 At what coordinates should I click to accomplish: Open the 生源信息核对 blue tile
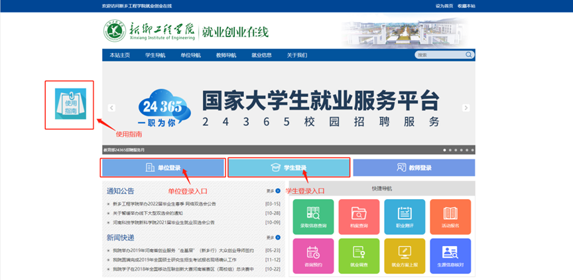[450, 256]
